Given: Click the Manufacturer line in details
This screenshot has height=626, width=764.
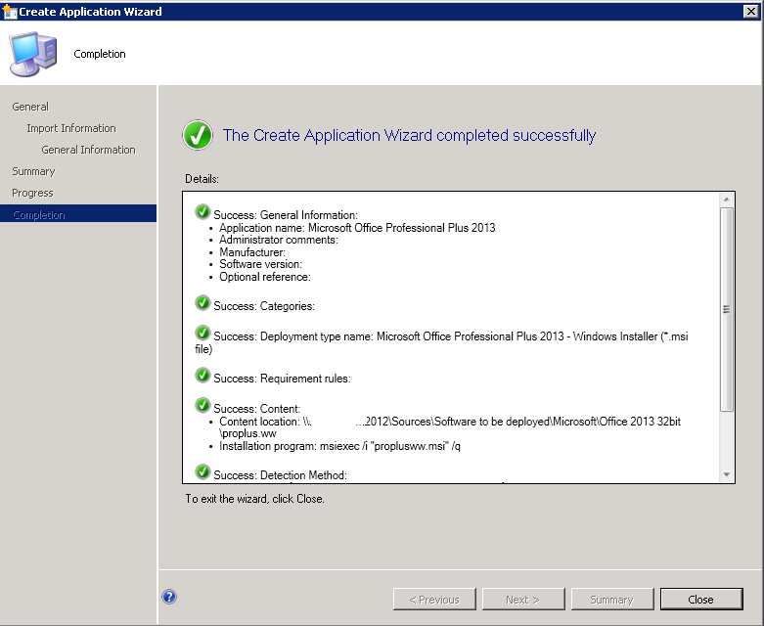Looking at the screenshot, I should point(252,251).
